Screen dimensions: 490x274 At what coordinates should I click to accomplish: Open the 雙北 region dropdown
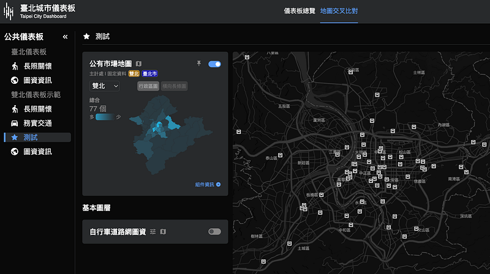(104, 86)
